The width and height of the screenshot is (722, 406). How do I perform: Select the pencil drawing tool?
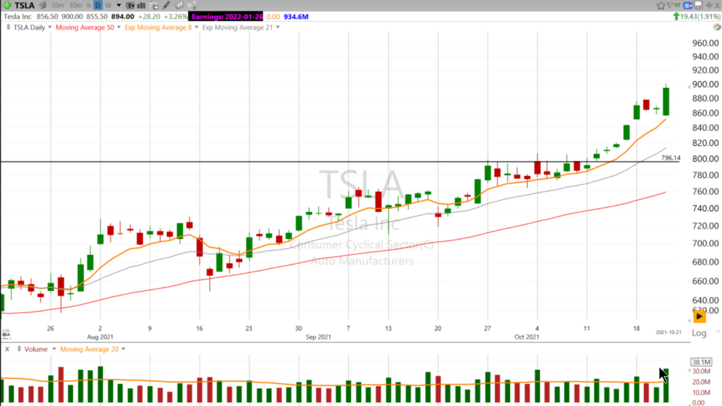point(166,5)
